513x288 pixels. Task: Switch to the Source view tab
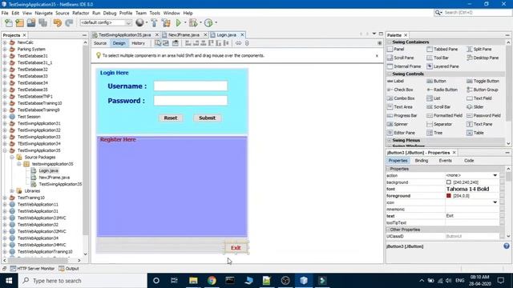[100, 43]
